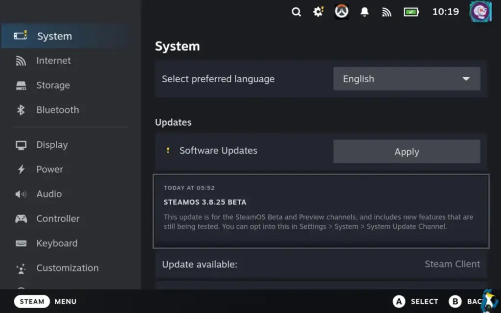Open the settings gear with update alert
This screenshot has height=313, width=501.
(x=318, y=12)
